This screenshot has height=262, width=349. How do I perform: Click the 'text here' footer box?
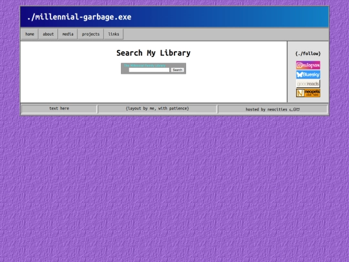[x=59, y=109]
